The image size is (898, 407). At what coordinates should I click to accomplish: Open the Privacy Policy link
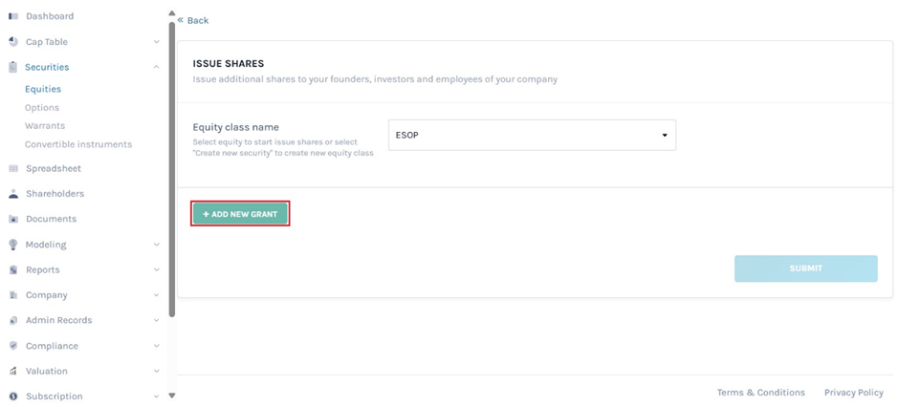point(853,393)
